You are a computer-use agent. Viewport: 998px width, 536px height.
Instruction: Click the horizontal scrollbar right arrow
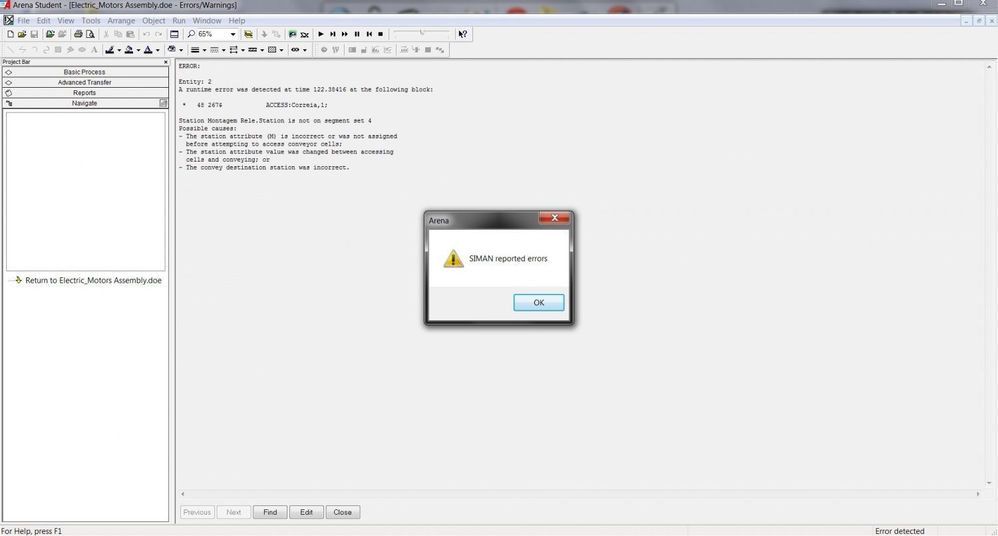tap(978, 494)
